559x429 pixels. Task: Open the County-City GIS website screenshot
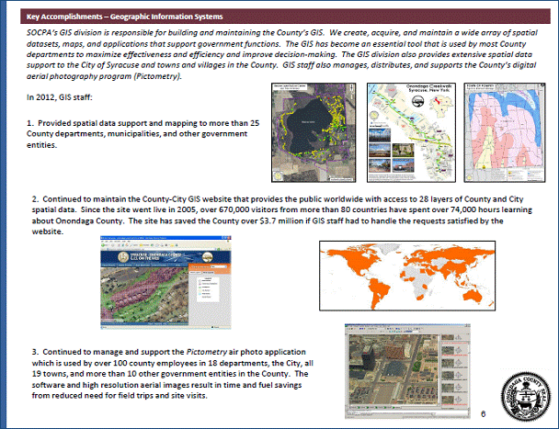(x=165, y=282)
